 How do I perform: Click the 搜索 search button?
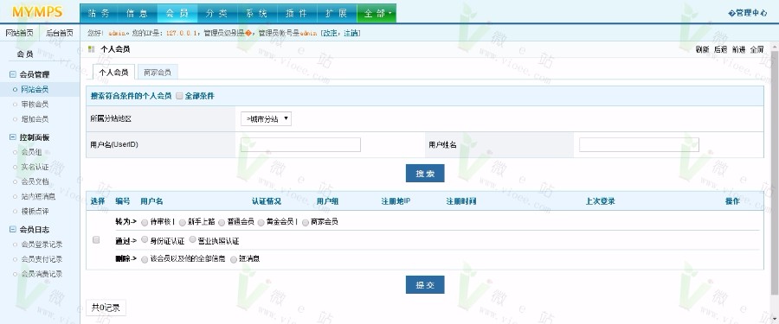[425, 173]
